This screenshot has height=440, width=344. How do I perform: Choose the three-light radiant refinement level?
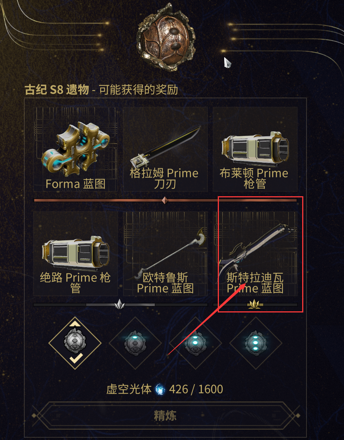click(255, 343)
